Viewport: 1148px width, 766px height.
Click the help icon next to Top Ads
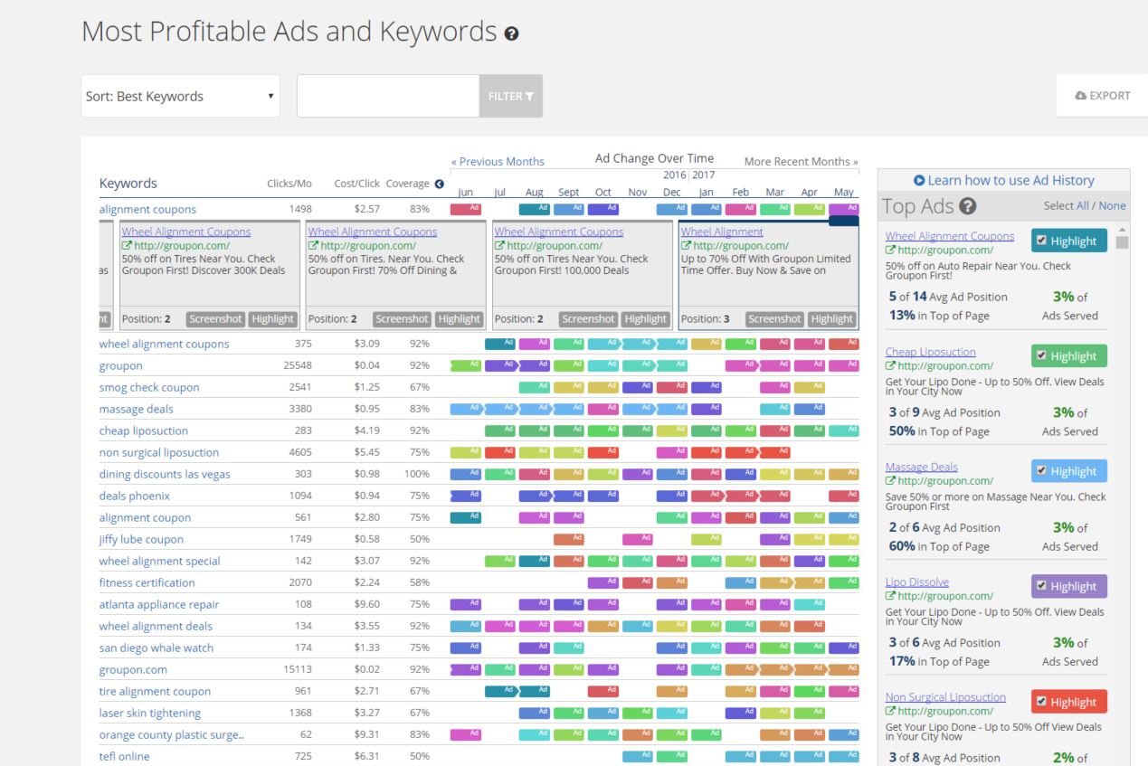pyautogui.click(x=967, y=206)
